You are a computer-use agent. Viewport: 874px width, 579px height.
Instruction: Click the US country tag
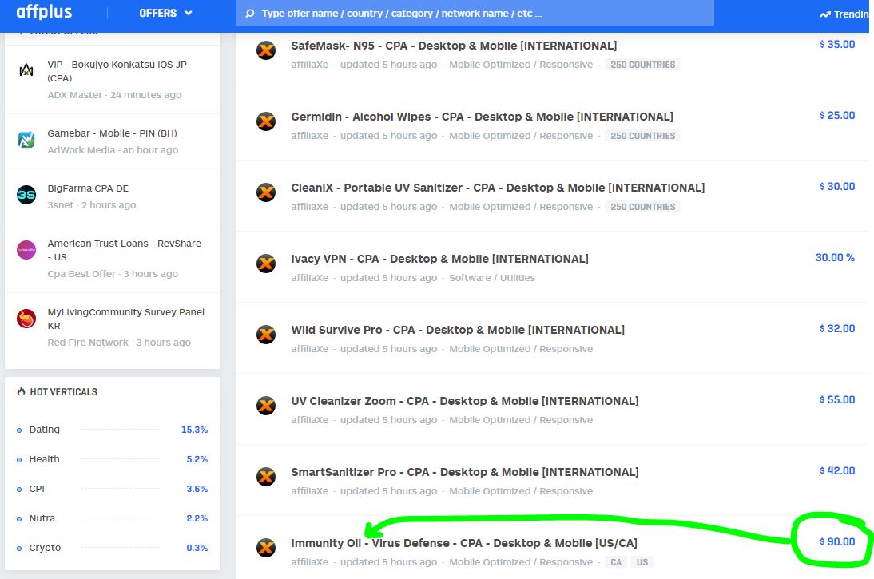pos(642,562)
